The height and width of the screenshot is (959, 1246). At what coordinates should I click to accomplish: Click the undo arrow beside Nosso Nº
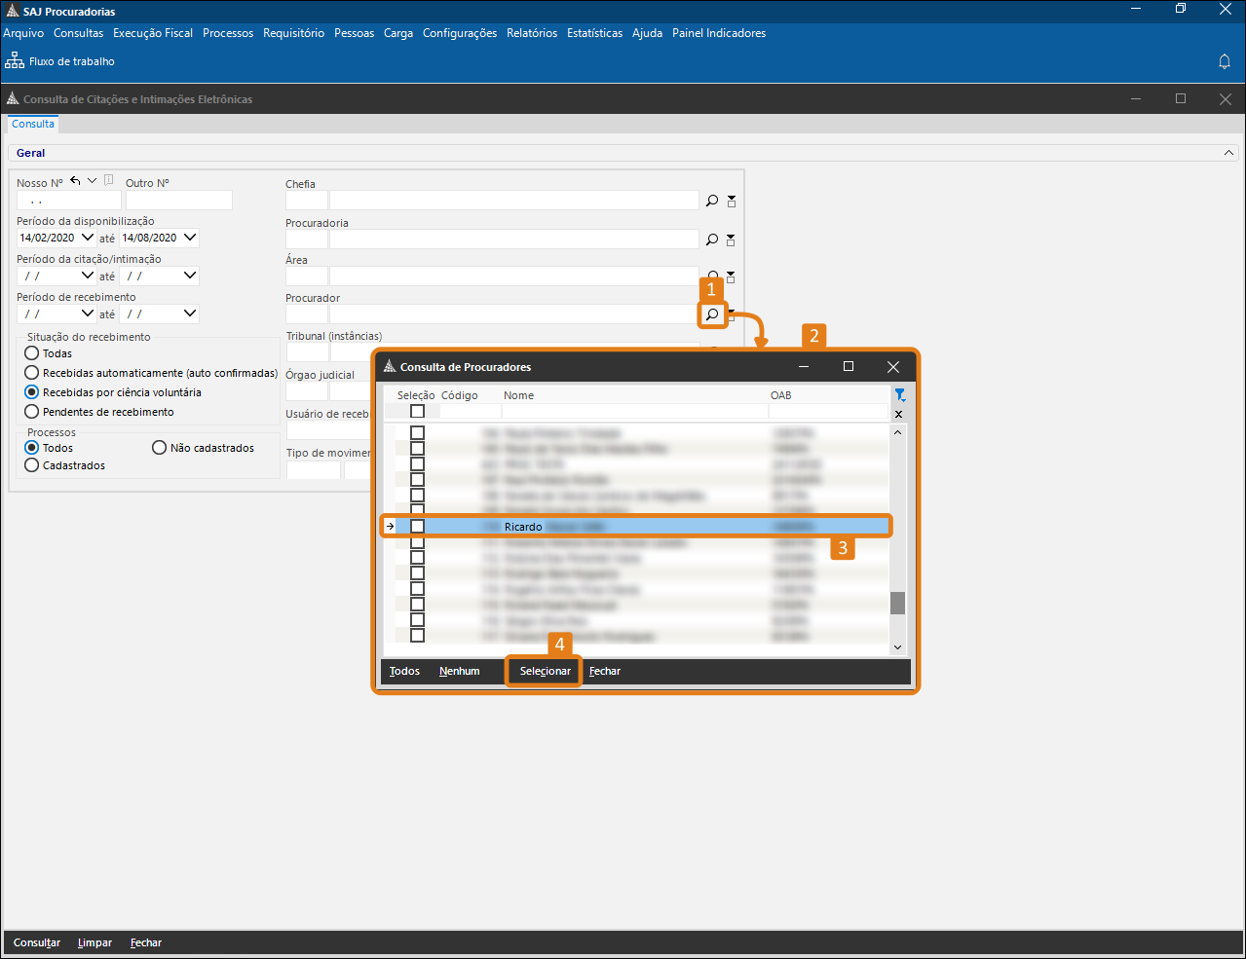75,181
